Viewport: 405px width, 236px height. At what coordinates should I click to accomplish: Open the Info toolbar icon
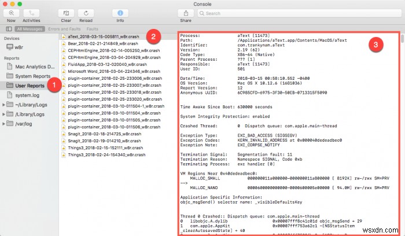point(120,13)
